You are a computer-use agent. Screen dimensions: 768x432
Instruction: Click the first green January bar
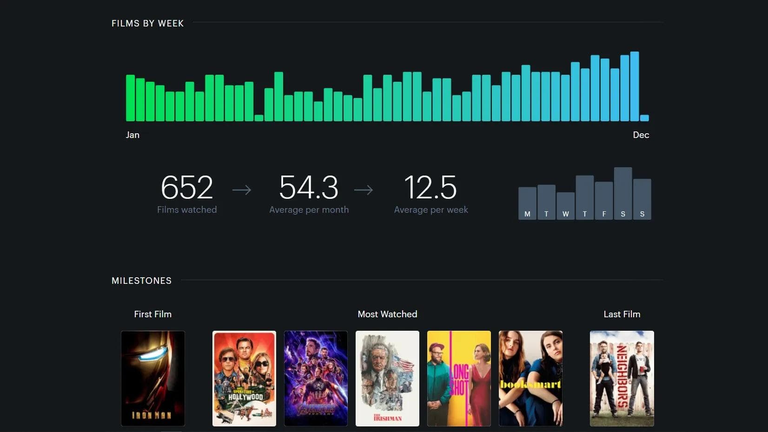pyautogui.click(x=129, y=98)
